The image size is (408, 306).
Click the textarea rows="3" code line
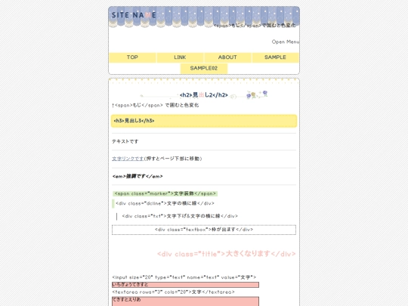click(x=173, y=292)
